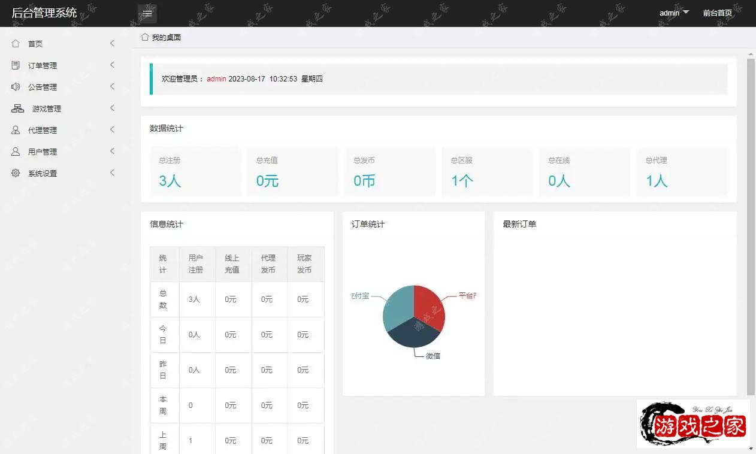Click the 前台首页 link
The height and width of the screenshot is (454, 756).
(717, 13)
